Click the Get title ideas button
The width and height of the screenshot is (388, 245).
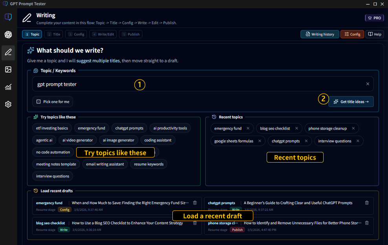[x=351, y=102]
